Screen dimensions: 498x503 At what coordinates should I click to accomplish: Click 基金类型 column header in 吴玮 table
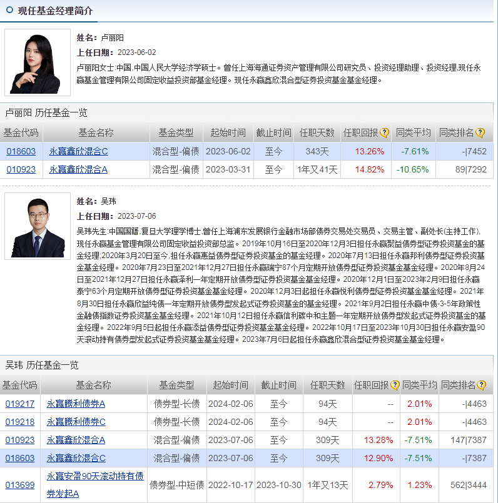click(x=176, y=385)
